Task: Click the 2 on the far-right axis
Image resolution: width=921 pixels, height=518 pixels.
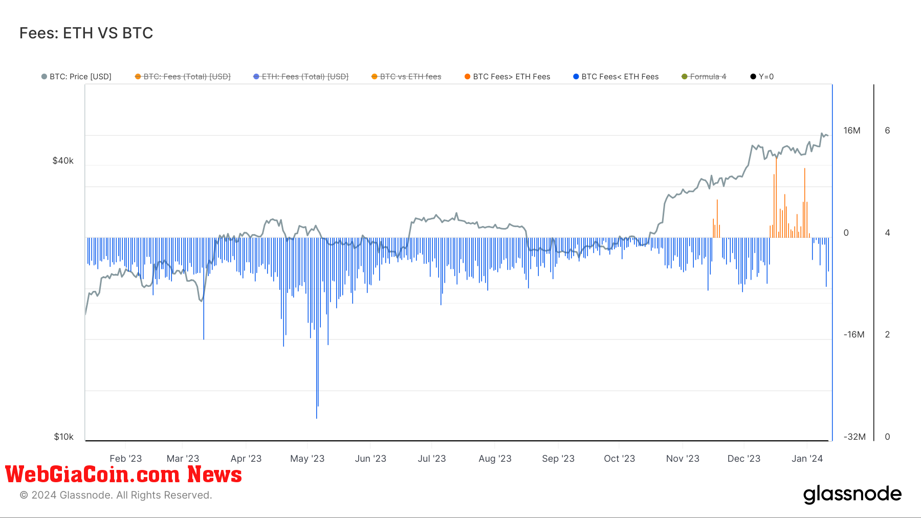Action: click(887, 334)
